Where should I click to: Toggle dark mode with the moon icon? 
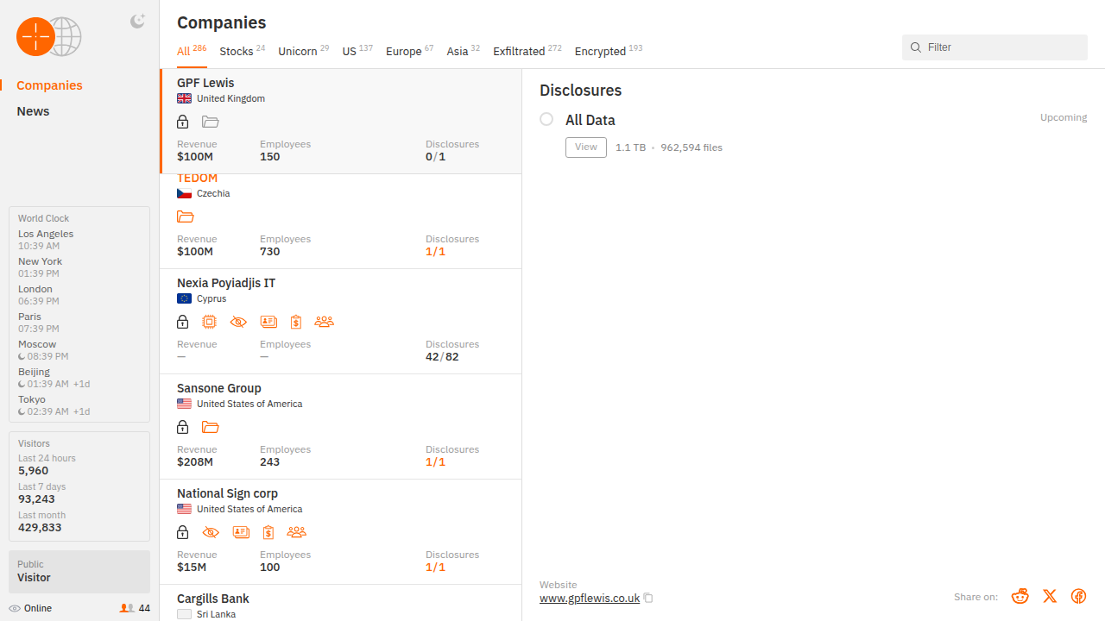(137, 22)
